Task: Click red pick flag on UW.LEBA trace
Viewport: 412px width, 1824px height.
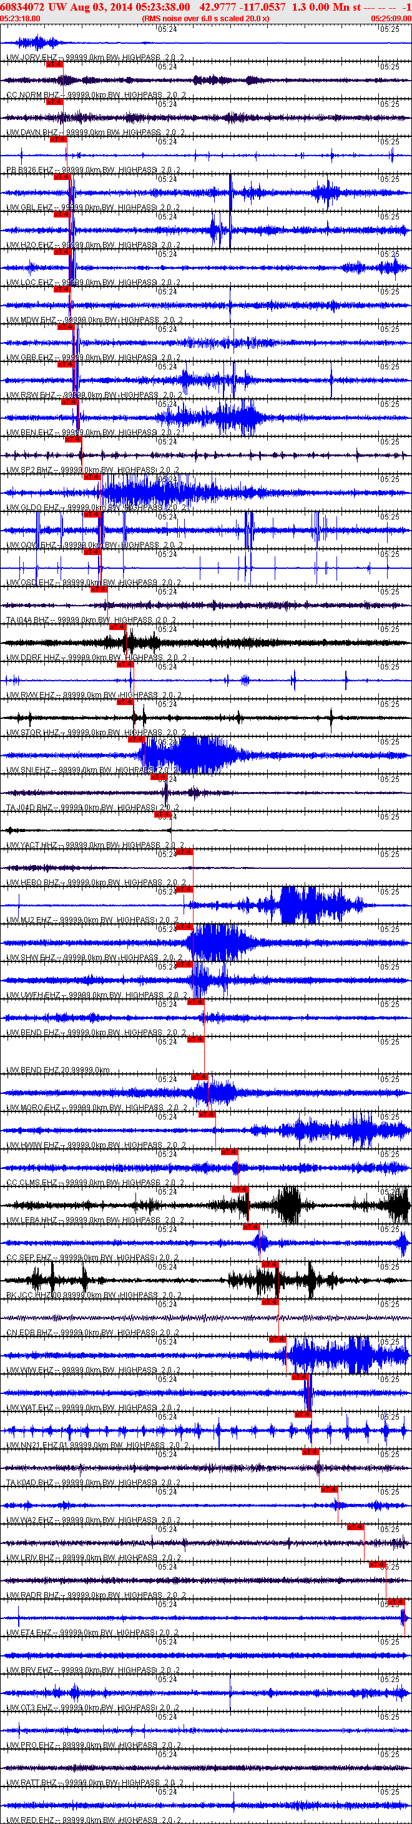Action: [240, 1190]
